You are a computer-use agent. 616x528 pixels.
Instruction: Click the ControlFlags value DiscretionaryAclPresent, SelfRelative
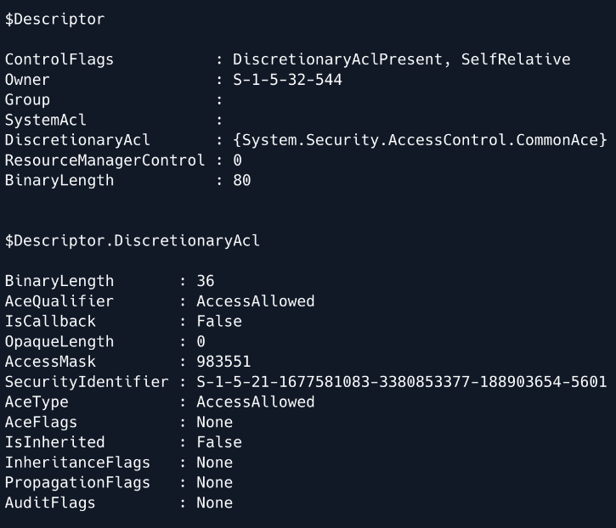pyautogui.click(x=401, y=59)
